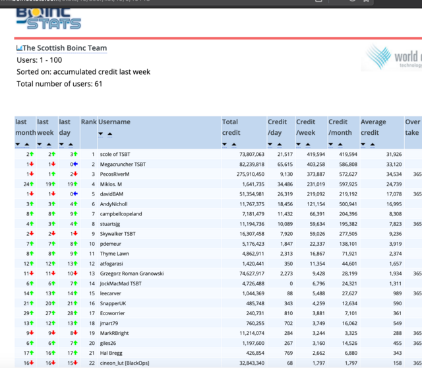Viewport: 422px width, 368px height.
Task: Sort Credit/month ascending arrow
Action: click(340, 145)
